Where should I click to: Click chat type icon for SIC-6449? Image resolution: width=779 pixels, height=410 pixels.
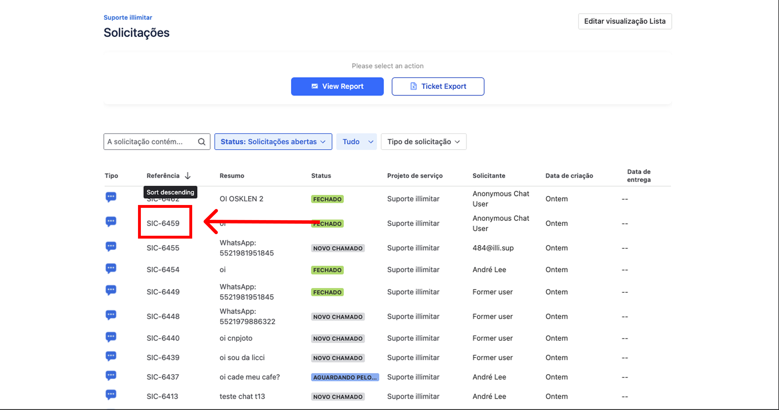[x=111, y=290]
